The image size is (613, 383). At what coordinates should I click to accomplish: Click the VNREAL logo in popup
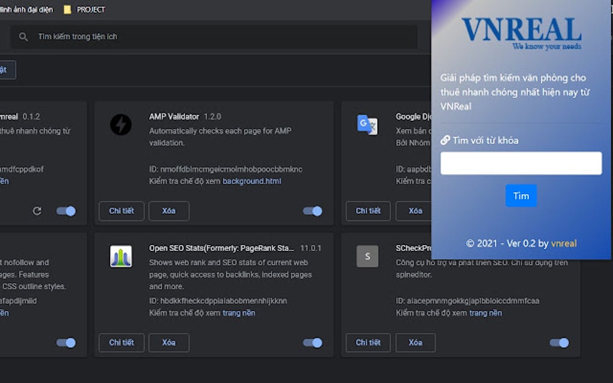522,34
